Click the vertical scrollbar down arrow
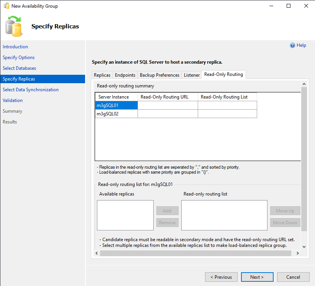The height and width of the screenshot is (286, 315). click(x=304, y=247)
